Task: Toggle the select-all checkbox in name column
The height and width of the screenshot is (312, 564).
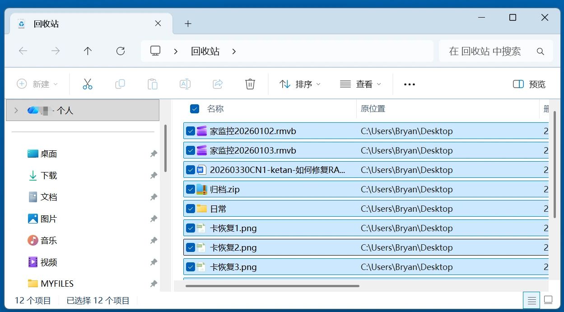Action: [195, 108]
